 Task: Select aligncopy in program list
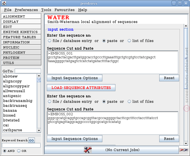[x=20, y=81]
